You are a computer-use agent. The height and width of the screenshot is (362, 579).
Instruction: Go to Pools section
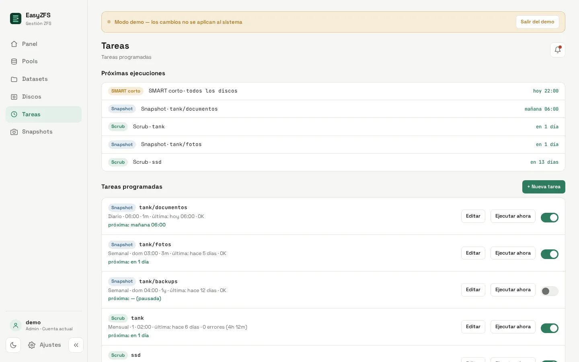(x=43, y=62)
